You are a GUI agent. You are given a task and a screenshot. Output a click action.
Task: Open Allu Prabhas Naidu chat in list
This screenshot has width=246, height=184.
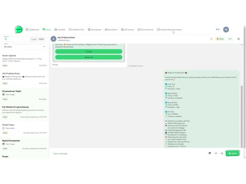pos(24,79)
